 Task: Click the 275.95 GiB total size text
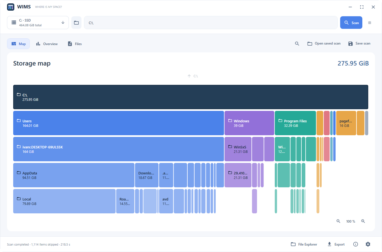(x=353, y=64)
